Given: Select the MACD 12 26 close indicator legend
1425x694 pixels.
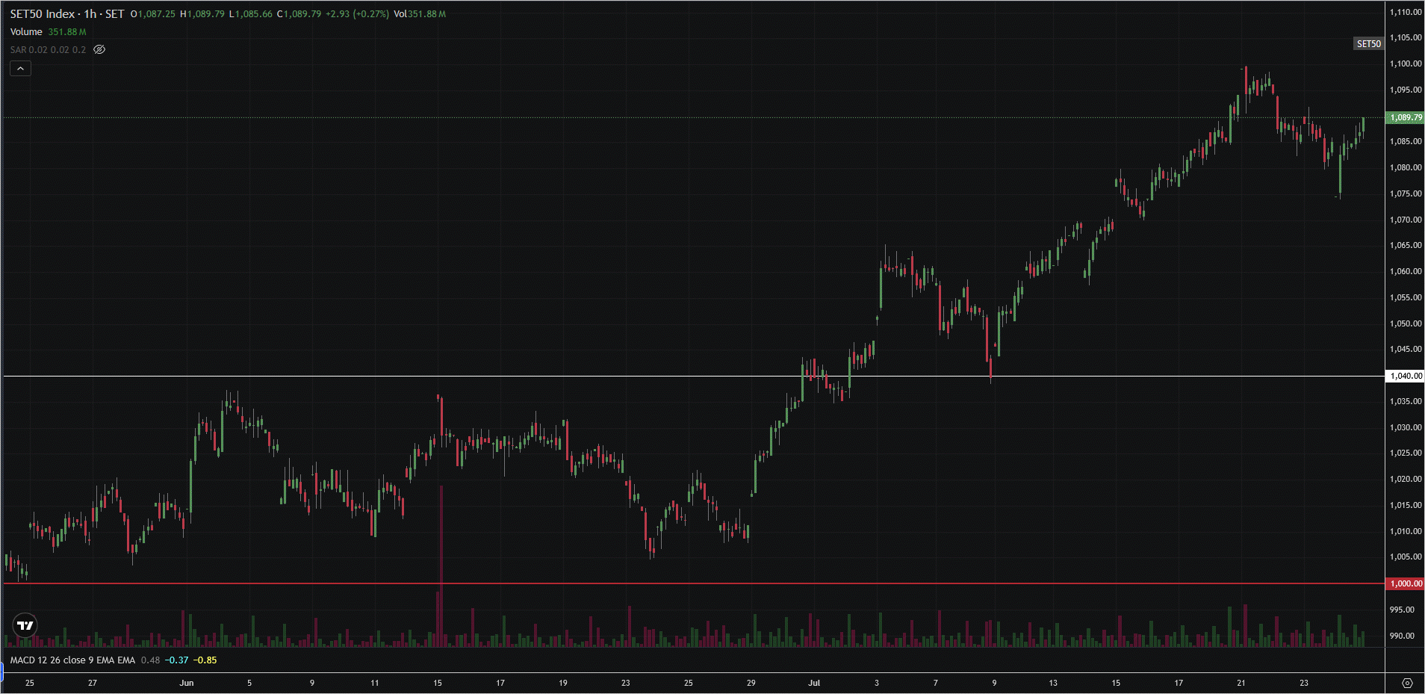Looking at the screenshot, I should (72, 660).
